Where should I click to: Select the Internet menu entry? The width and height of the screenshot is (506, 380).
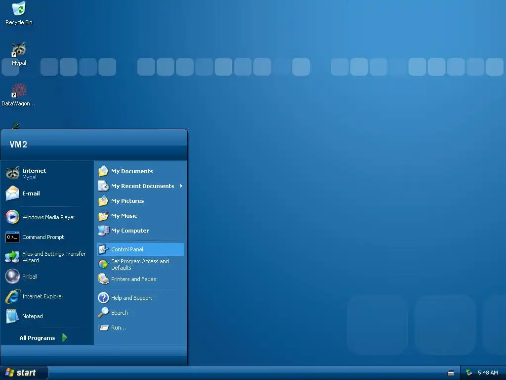(47, 173)
